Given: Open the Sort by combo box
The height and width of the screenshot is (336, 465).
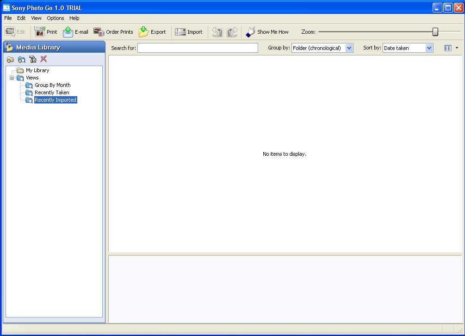Looking at the screenshot, I should [x=408, y=48].
